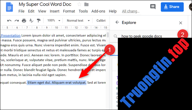Click highlighted text 'Etiam eget dui.'
Screen dimensions: 192x110
(x=39, y=83)
